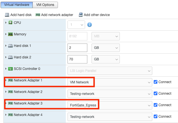Click the Network Adapter 2 icon

[10, 92]
